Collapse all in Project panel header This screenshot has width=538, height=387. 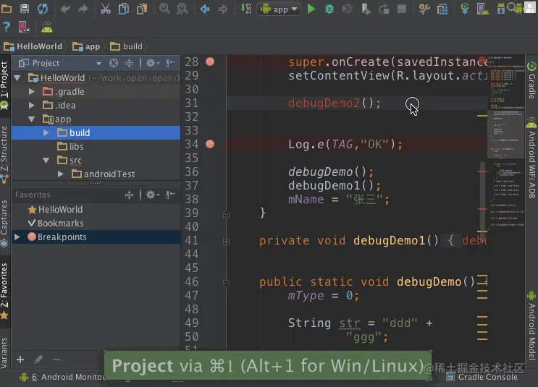[x=129, y=63]
